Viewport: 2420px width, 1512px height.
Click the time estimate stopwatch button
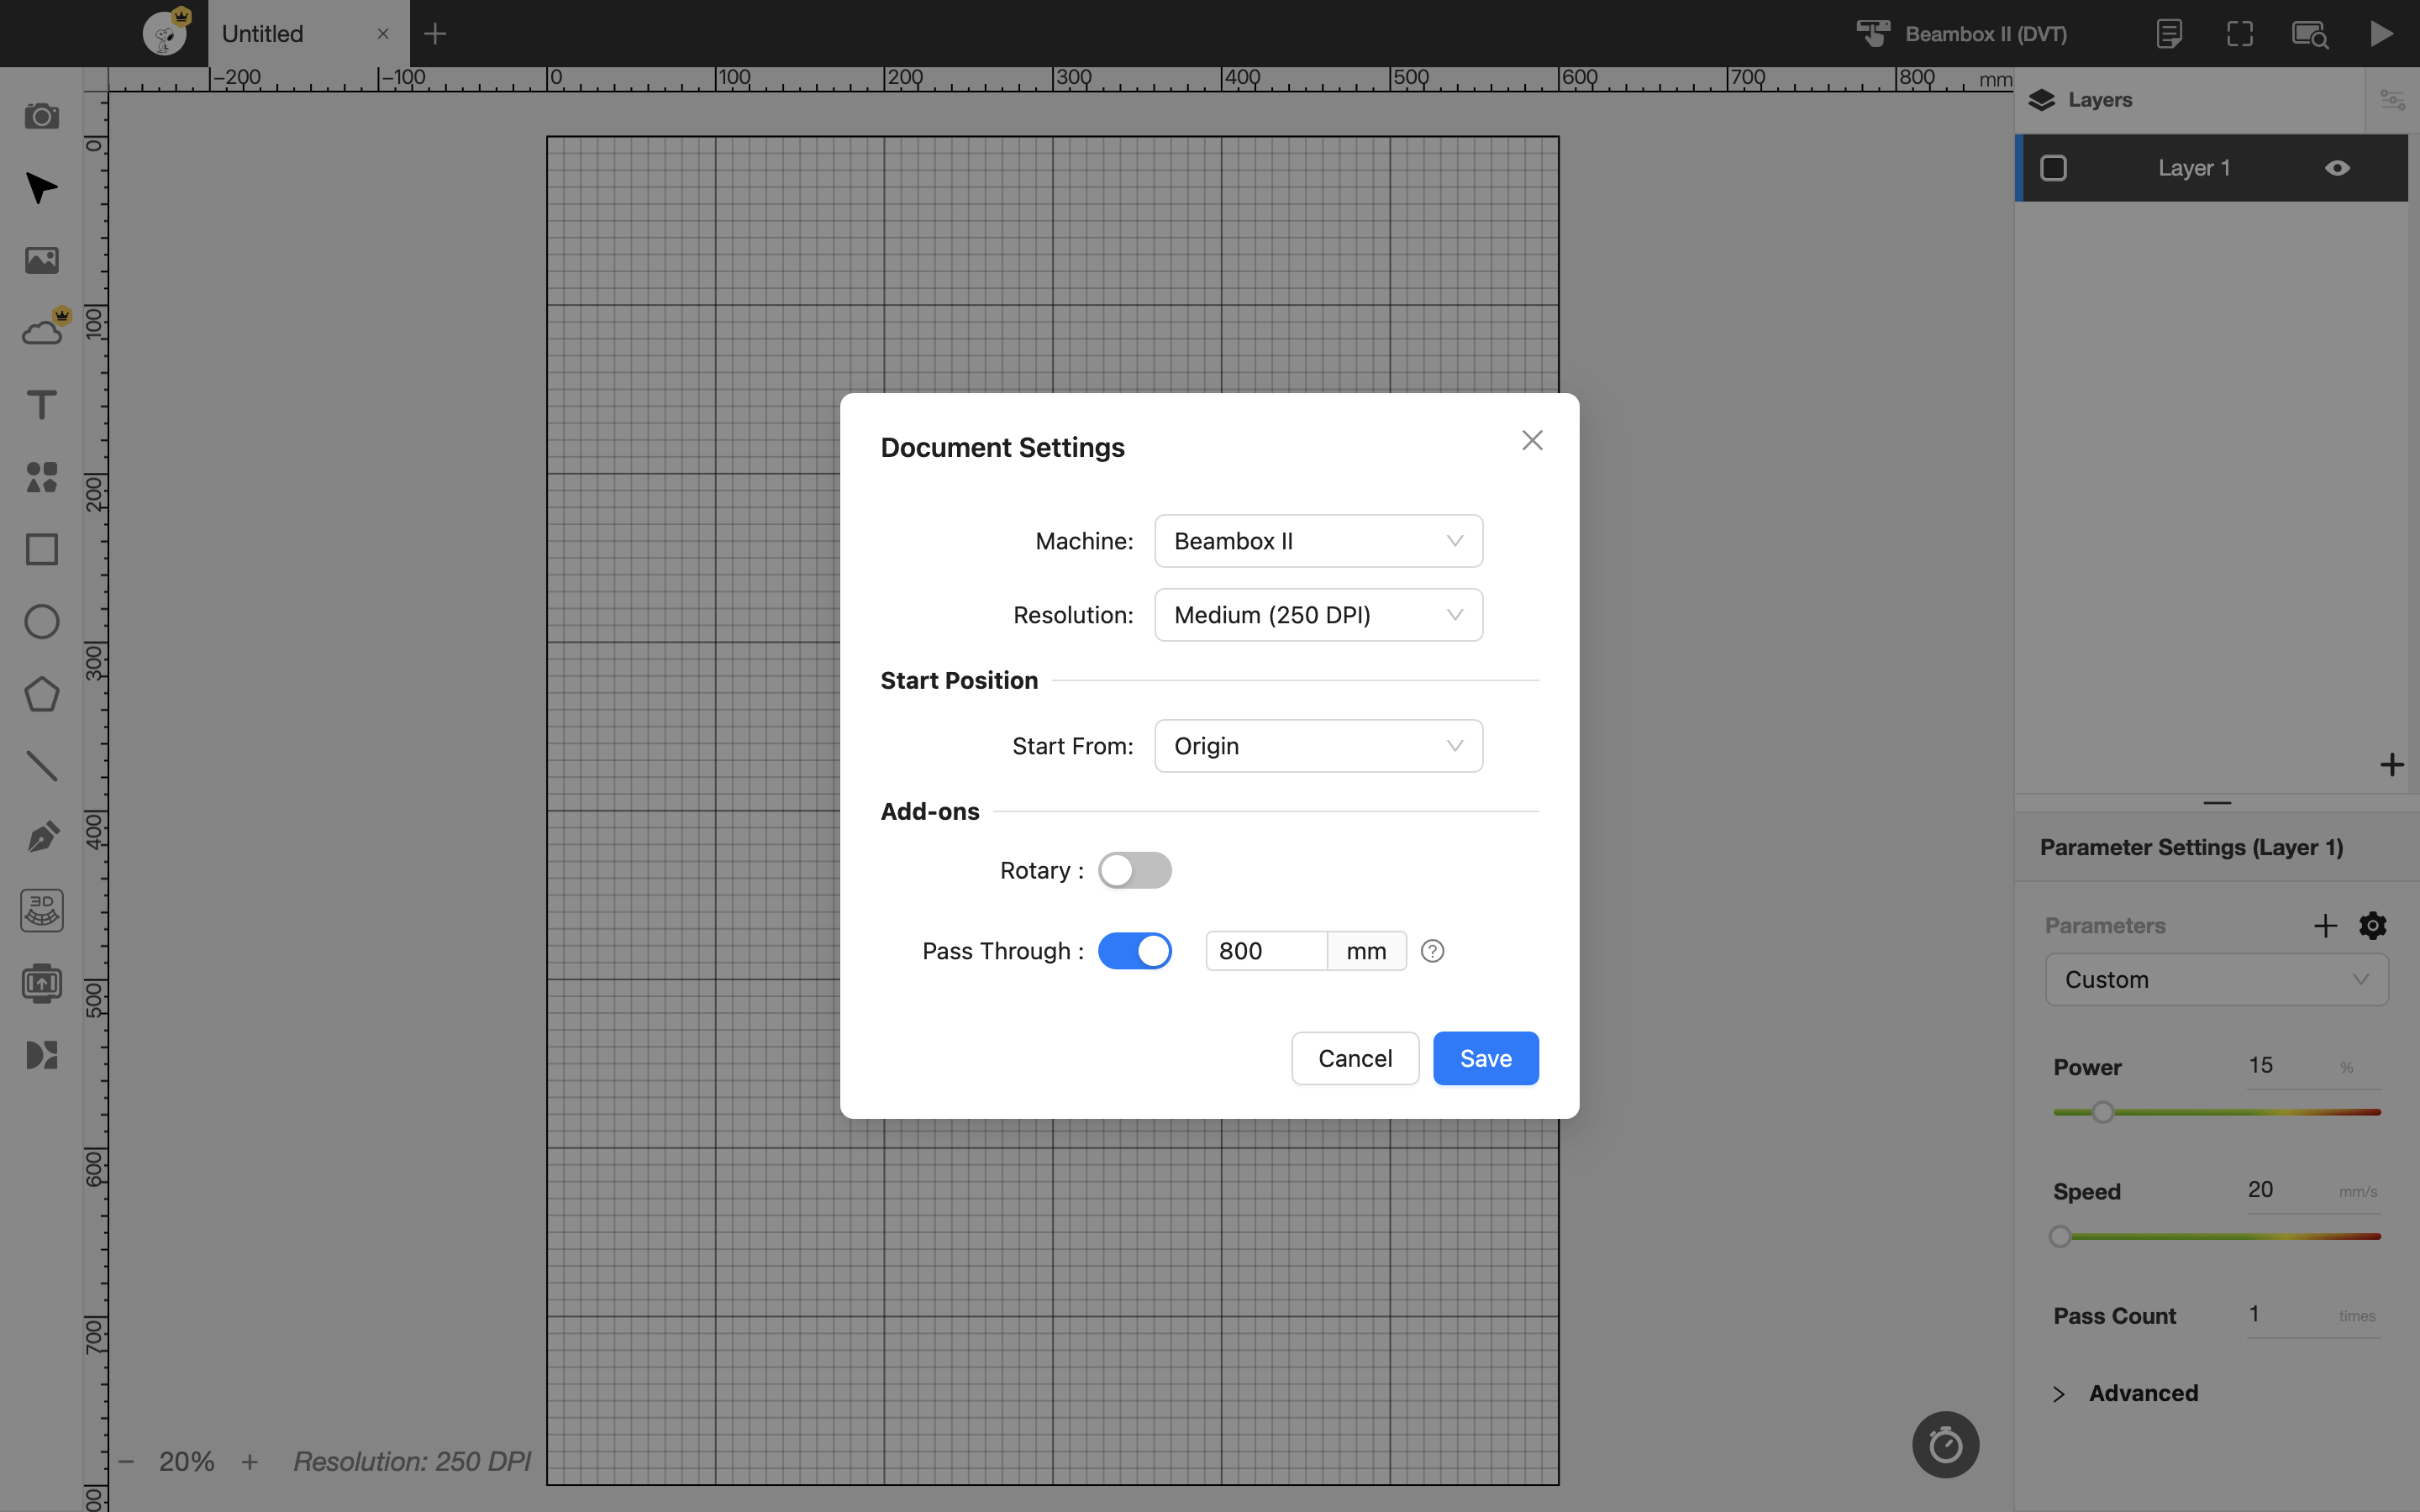[x=1945, y=1444]
